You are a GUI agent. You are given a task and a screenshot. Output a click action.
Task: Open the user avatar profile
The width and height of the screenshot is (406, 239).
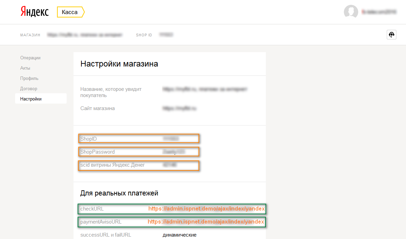[x=351, y=12]
